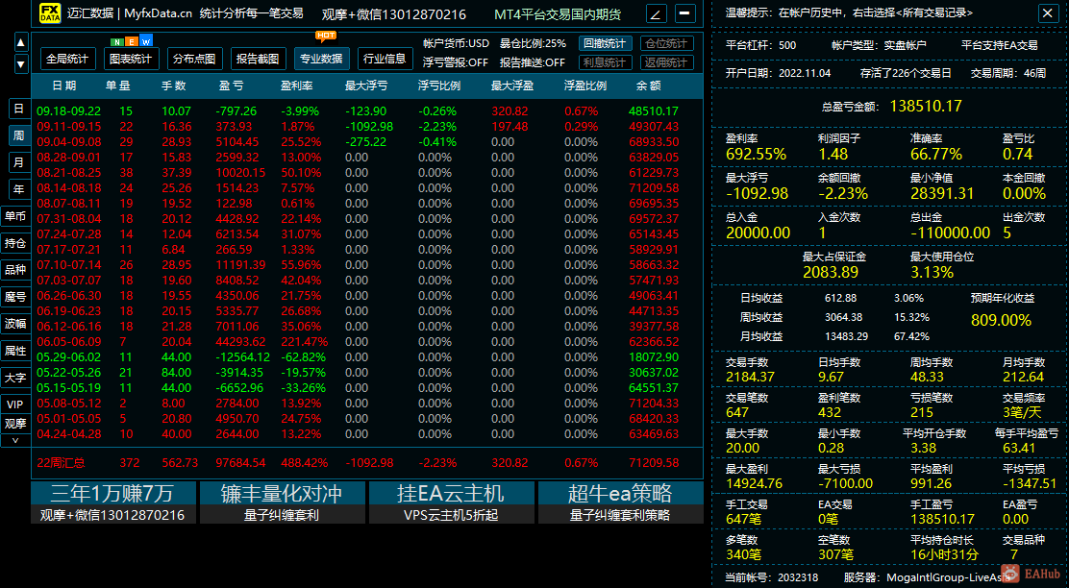Viewport: 1069px width, 588px height.
Task: Open the 报告截图 tab
Action: 257,59
